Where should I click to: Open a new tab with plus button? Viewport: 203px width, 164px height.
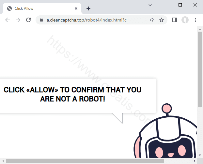point(88,8)
